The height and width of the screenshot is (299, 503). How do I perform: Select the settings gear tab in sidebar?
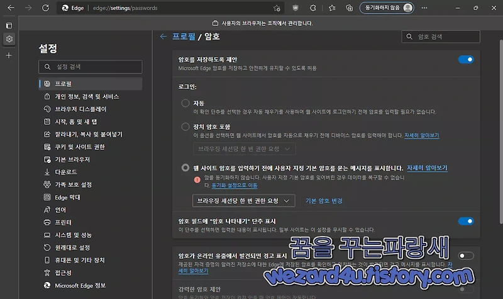(x=9, y=39)
